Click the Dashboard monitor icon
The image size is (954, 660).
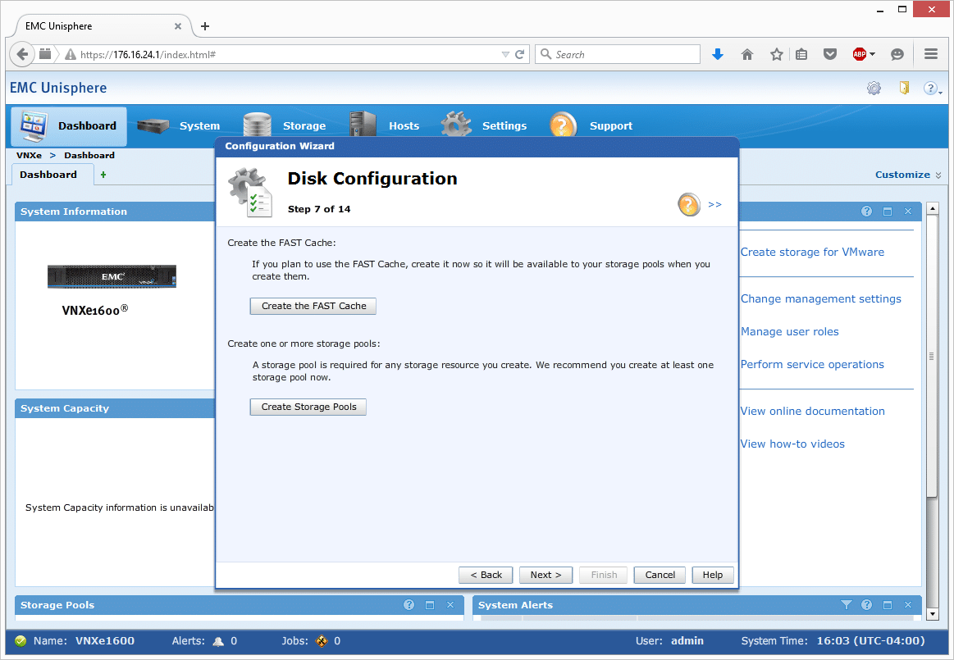[34, 126]
